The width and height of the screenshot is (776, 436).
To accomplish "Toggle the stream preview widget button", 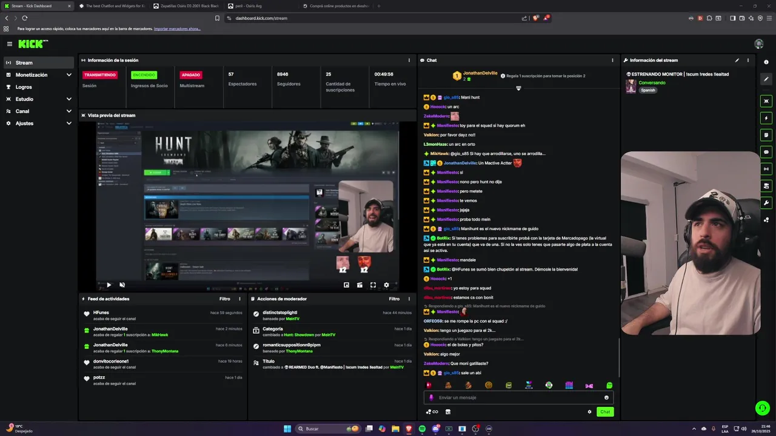I will (x=766, y=101).
